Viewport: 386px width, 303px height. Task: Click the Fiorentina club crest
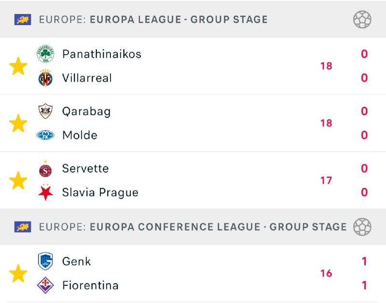coord(46,285)
